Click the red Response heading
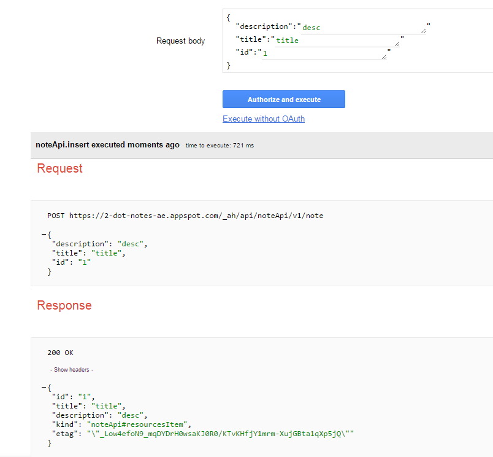The image size is (493, 457). [64, 305]
